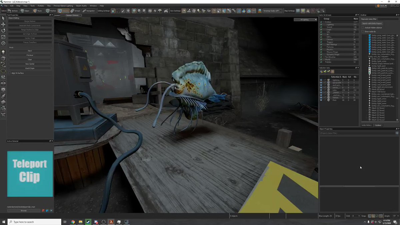Viewport: 400px width, 225px height.
Task: Enable Show node ids checkbox
Action: (x=363, y=31)
